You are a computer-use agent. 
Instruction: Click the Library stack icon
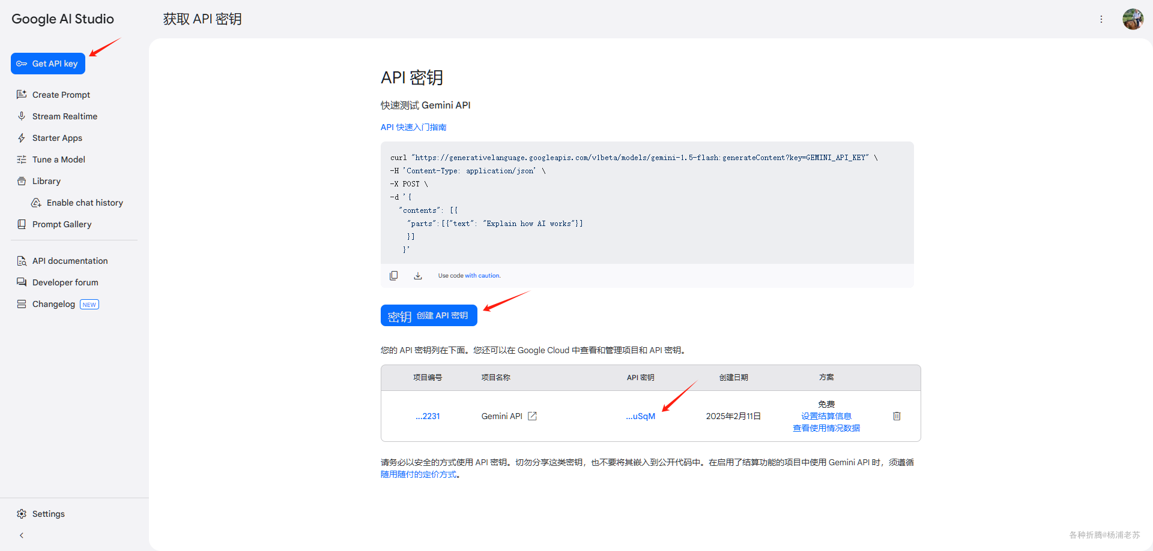click(22, 181)
